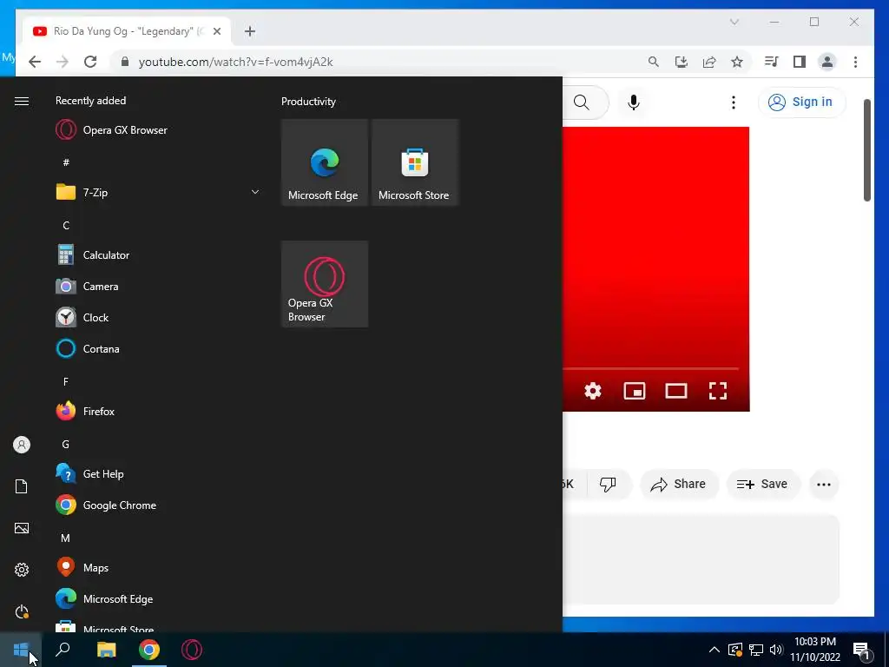Open Maps from the app list

click(x=156, y=567)
